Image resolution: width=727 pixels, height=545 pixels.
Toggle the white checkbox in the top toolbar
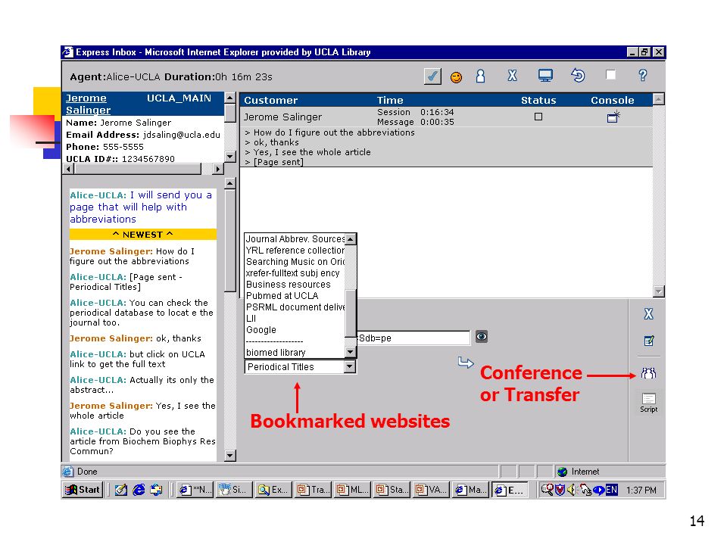click(x=610, y=75)
